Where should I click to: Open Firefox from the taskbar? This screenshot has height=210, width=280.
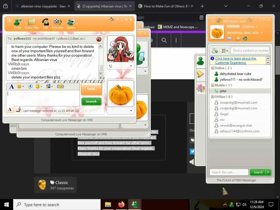coord(121,205)
